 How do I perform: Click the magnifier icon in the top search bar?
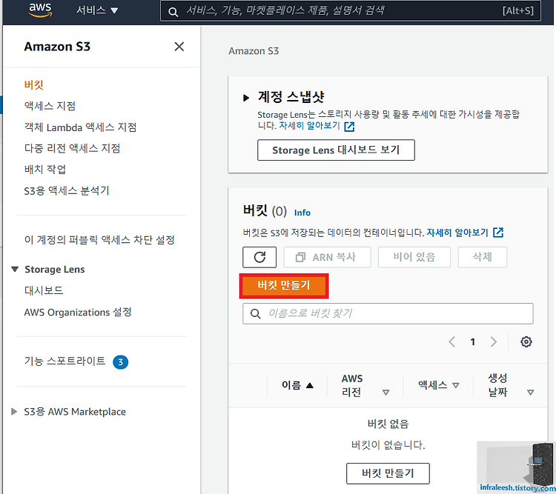point(173,12)
